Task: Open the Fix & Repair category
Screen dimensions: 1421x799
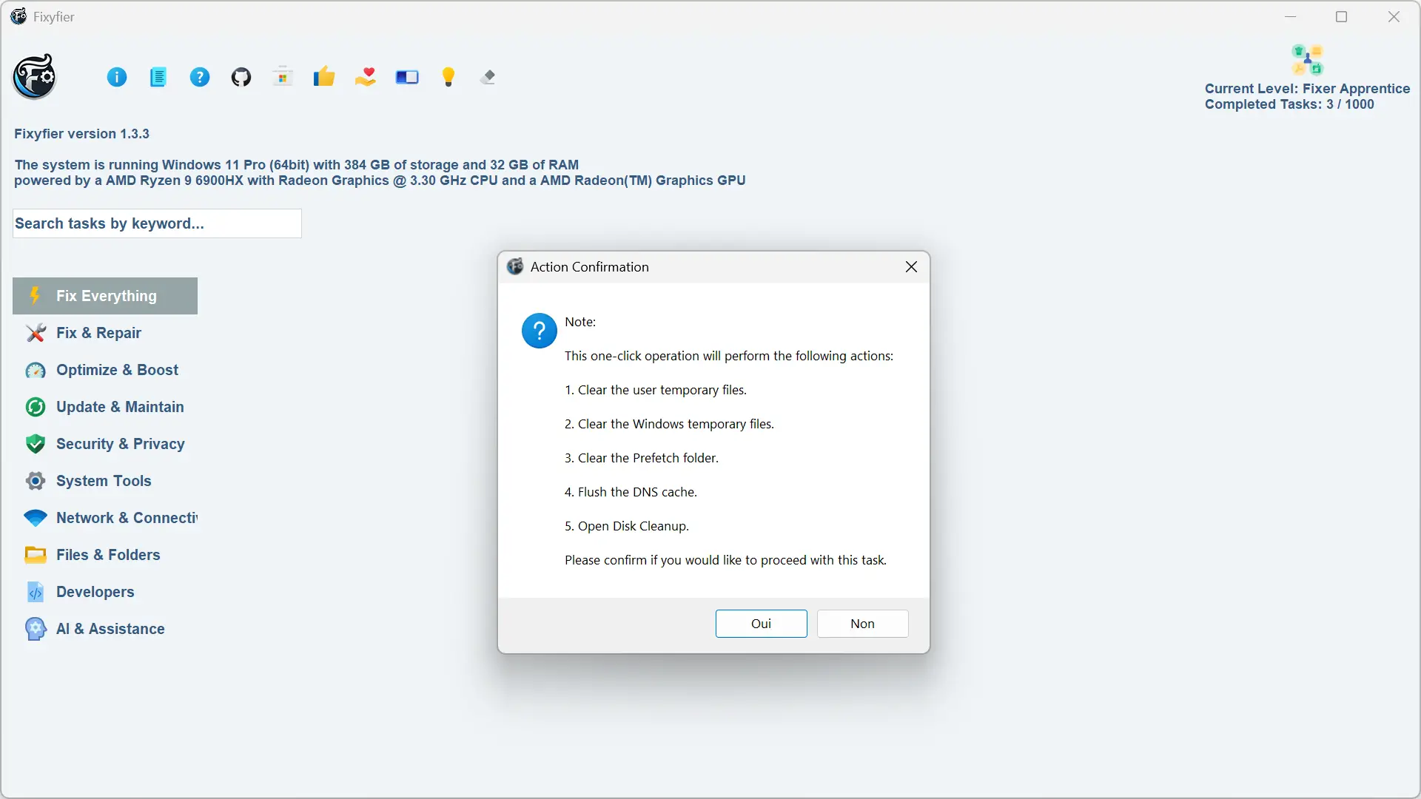Action: coord(105,333)
